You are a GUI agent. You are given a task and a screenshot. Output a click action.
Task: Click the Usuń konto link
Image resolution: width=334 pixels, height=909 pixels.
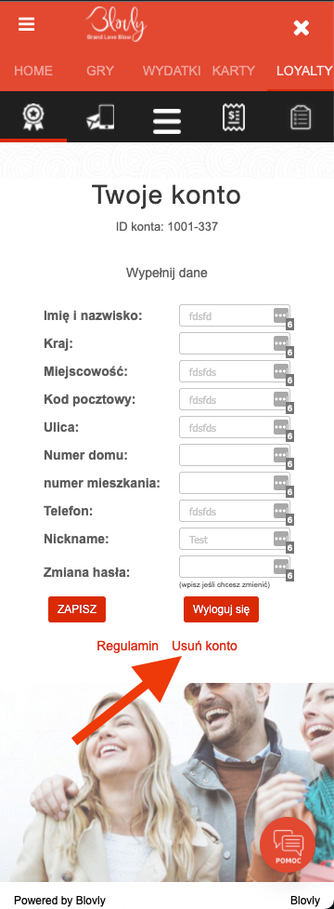click(x=204, y=646)
